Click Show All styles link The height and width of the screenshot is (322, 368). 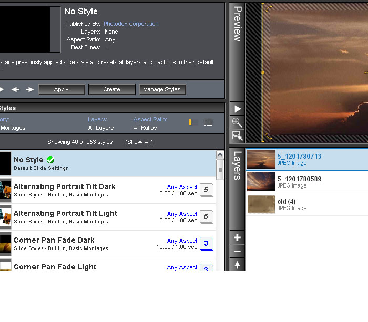[139, 142]
